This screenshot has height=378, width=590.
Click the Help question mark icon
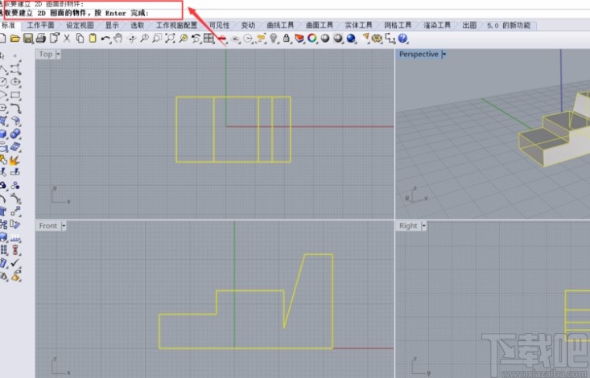pos(402,39)
